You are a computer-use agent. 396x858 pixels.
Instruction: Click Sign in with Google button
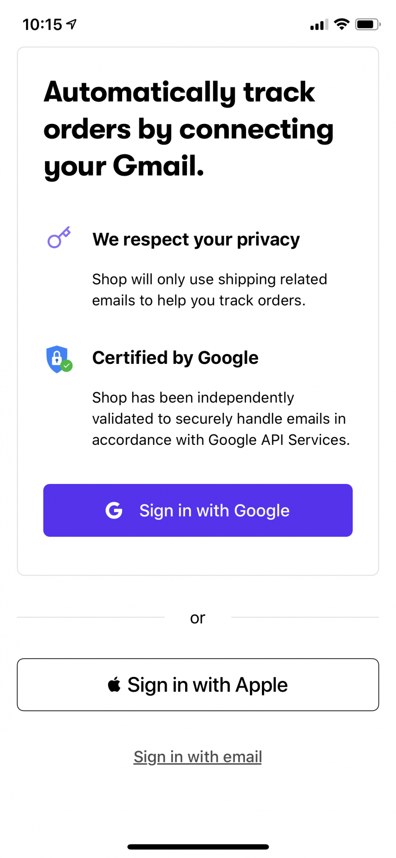click(198, 511)
